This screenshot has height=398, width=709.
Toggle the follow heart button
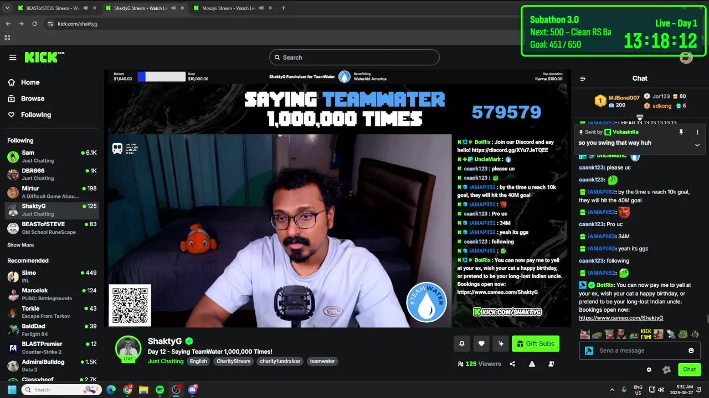[481, 344]
